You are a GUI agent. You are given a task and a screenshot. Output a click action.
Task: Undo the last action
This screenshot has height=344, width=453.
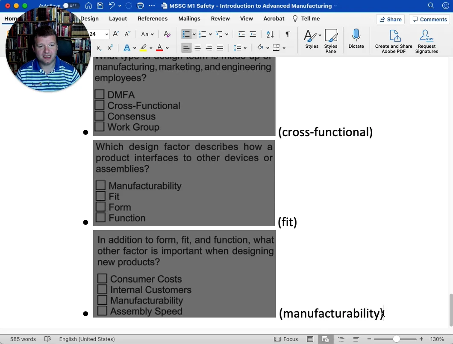[112, 6]
